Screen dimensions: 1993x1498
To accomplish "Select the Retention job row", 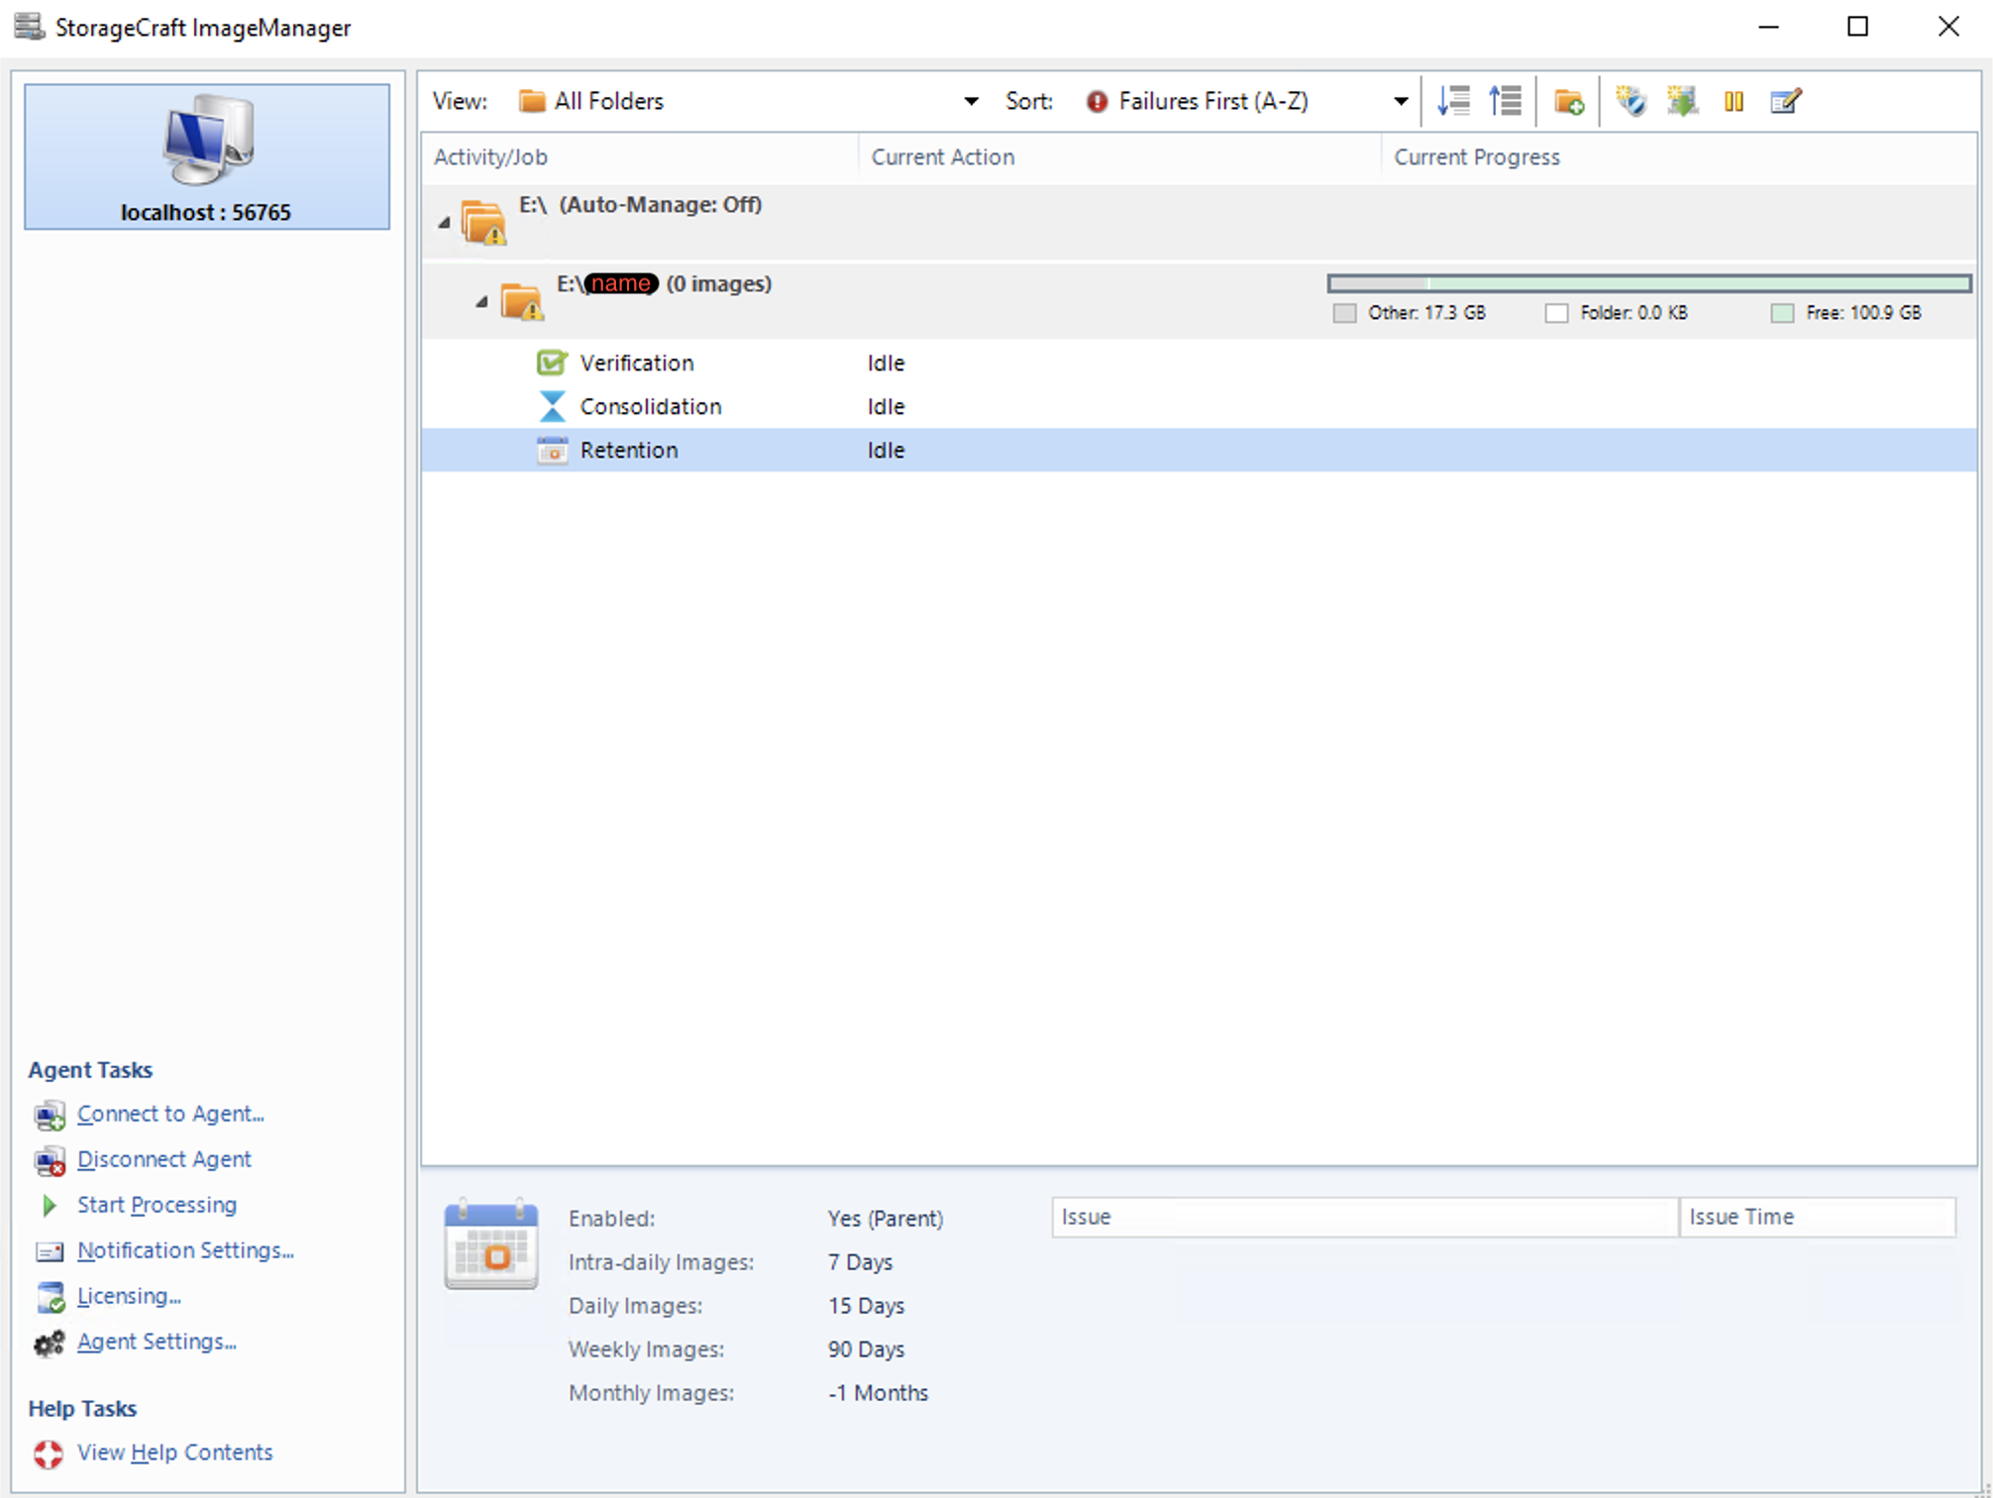I will point(1200,450).
